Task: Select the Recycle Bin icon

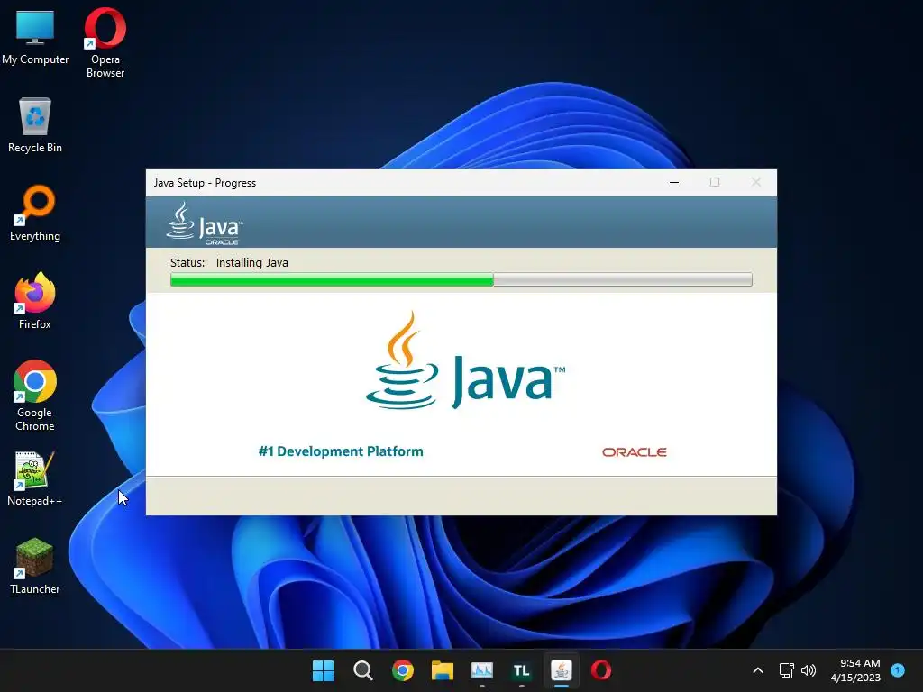Action: point(35,125)
